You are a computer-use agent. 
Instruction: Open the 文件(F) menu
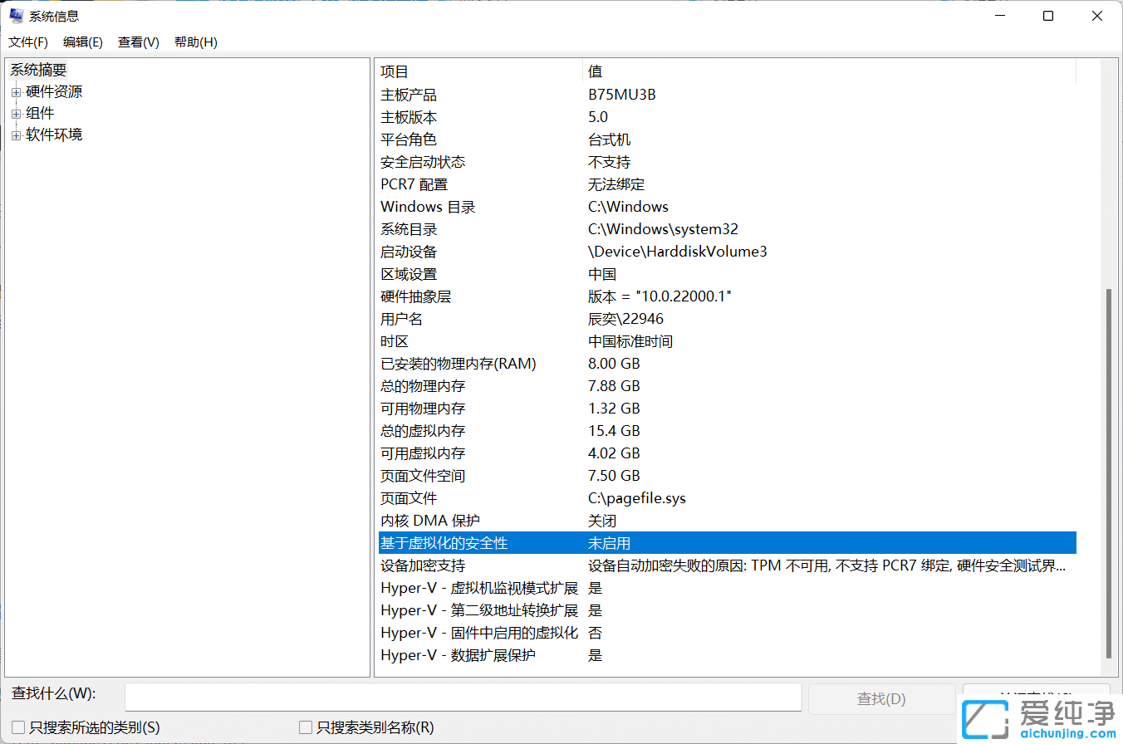[x=28, y=42]
